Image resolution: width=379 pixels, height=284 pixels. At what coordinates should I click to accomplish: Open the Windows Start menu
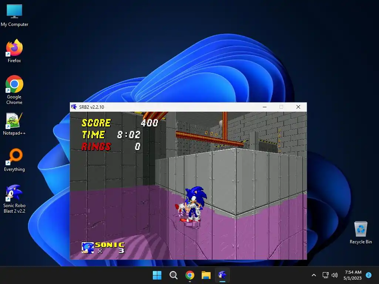[x=157, y=275]
